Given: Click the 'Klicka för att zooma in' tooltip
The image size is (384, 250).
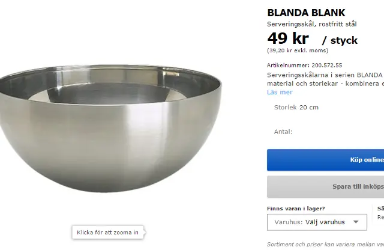Looking at the screenshot, I should click(x=108, y=232).
